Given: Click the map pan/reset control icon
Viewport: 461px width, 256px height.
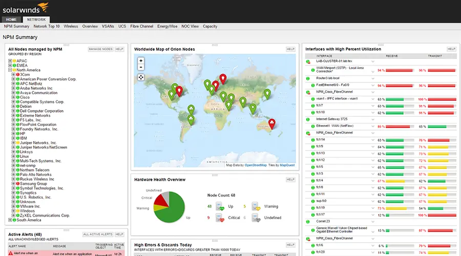Looking at the screenshot, I should coord(141,77).
